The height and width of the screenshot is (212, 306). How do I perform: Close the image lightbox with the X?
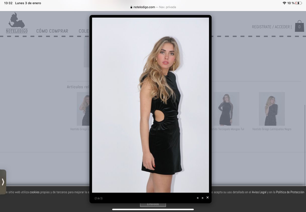(x=208, y=197)
